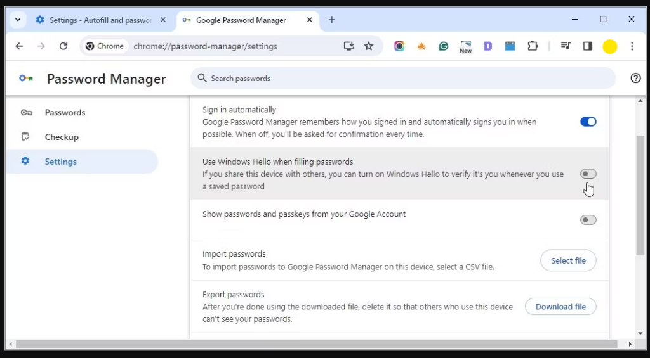Go back to the previous page
Viewport: 650px width, 358px height.
pos(19,46)
